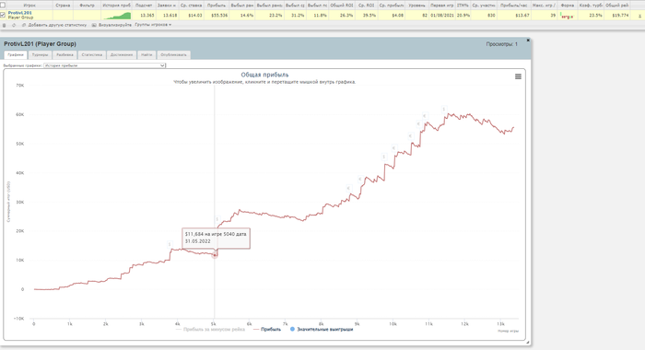This screenshot has width=645, height=350.
Task: Sort by the Общий рейк column header
Action: [617, 6]
